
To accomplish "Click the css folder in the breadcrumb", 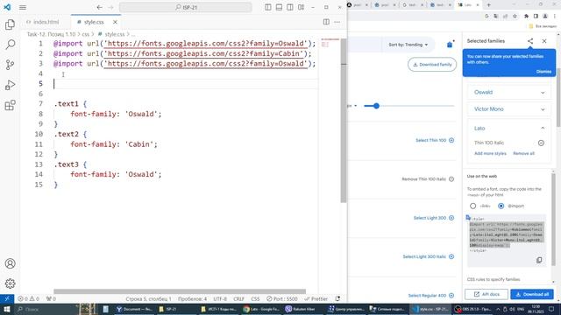I will pyautogui.click(x=85, y=34).
